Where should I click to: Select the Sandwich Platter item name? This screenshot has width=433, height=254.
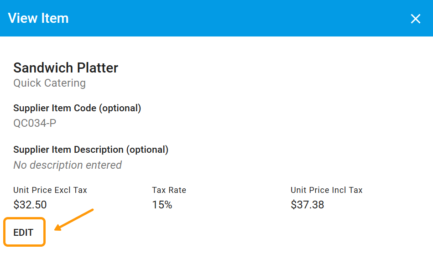pyautogui.click(x=66, y=68)
